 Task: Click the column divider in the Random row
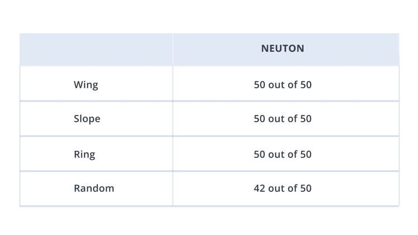pos(173,188)
